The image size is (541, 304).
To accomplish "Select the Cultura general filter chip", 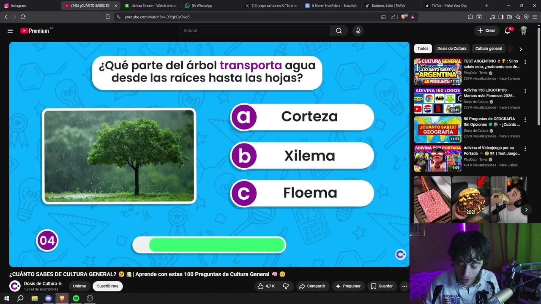I will (489, 49).
